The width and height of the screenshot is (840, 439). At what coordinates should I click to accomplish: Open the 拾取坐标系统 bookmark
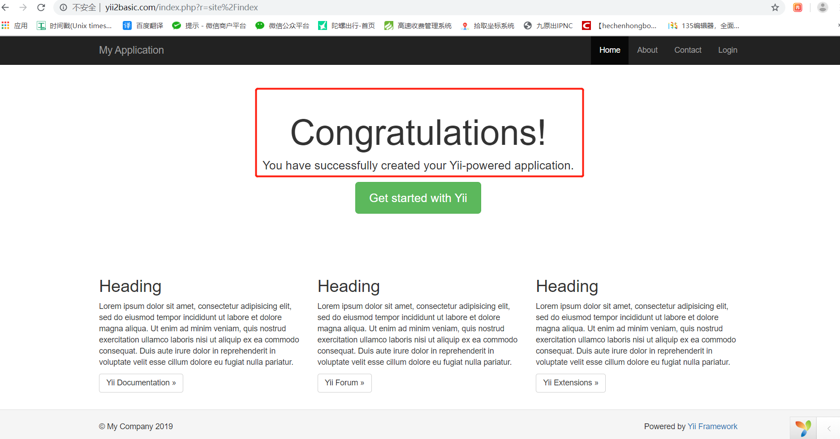[487, 26]
